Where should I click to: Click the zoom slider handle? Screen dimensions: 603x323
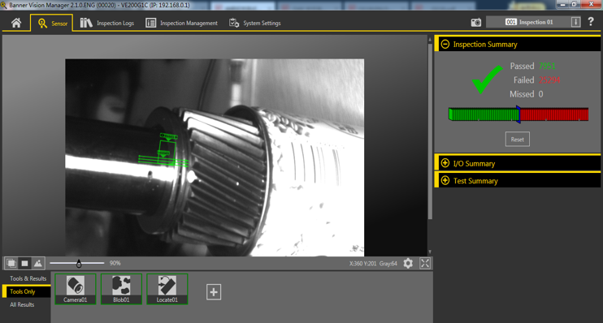click(79, 264)
